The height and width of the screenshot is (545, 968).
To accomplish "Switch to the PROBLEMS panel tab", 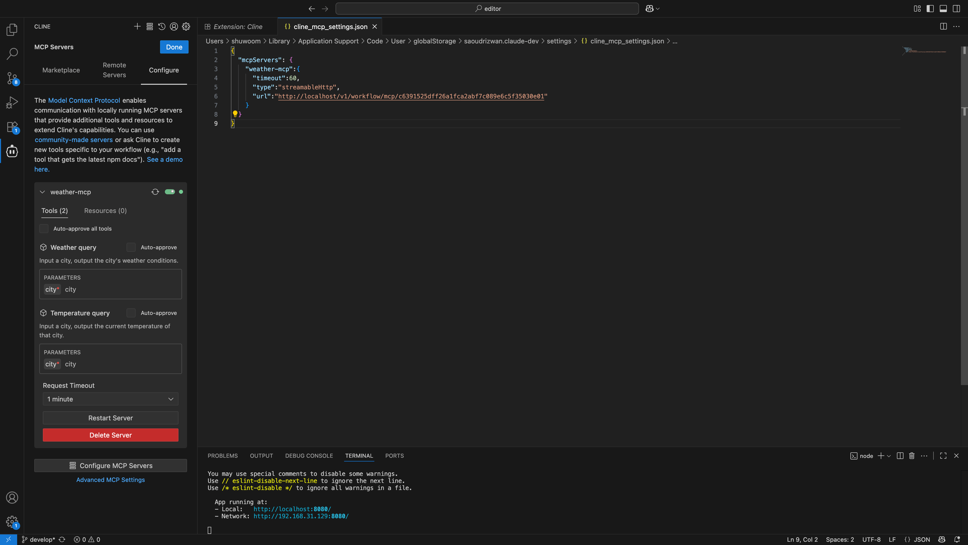I will point(222,455).
